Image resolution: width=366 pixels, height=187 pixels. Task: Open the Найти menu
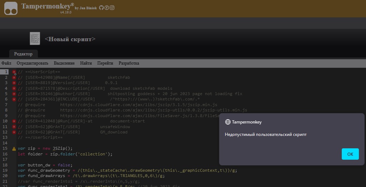86,63
